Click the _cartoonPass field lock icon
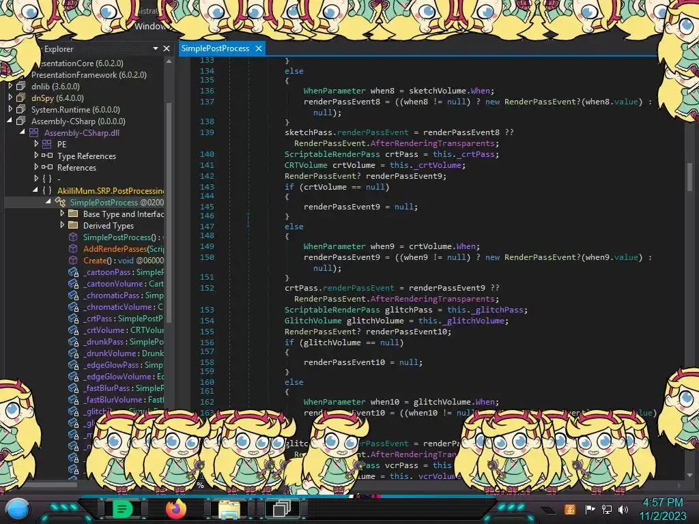 pyautogui.click(x=74, y=272)
